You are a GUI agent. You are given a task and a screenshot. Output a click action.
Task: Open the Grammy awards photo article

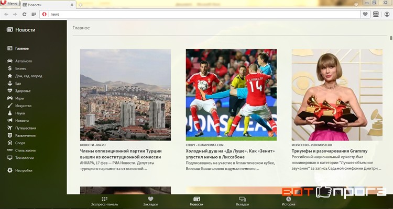pos(337,95)
